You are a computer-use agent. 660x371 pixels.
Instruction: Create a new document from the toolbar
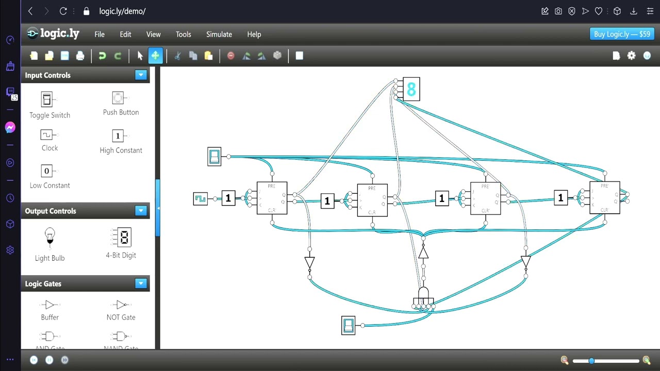(34, 56)
